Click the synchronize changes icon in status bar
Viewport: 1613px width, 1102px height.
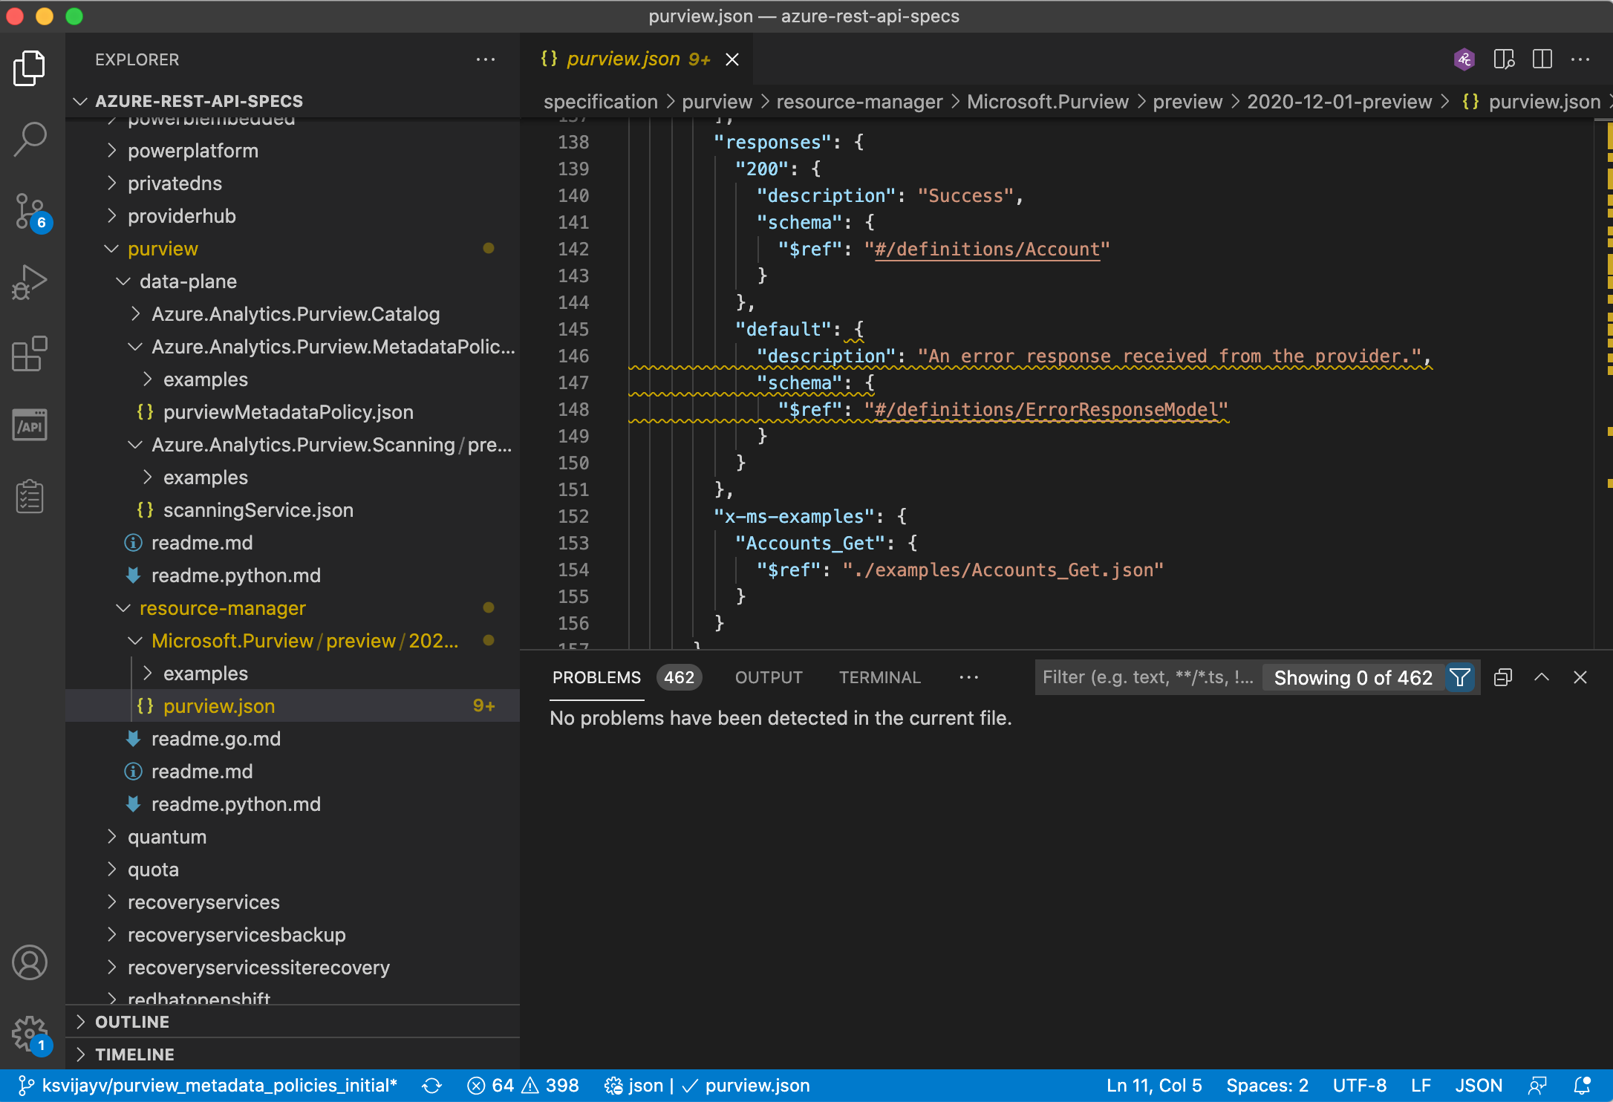pyautogui.click(x=431, y=1086)
